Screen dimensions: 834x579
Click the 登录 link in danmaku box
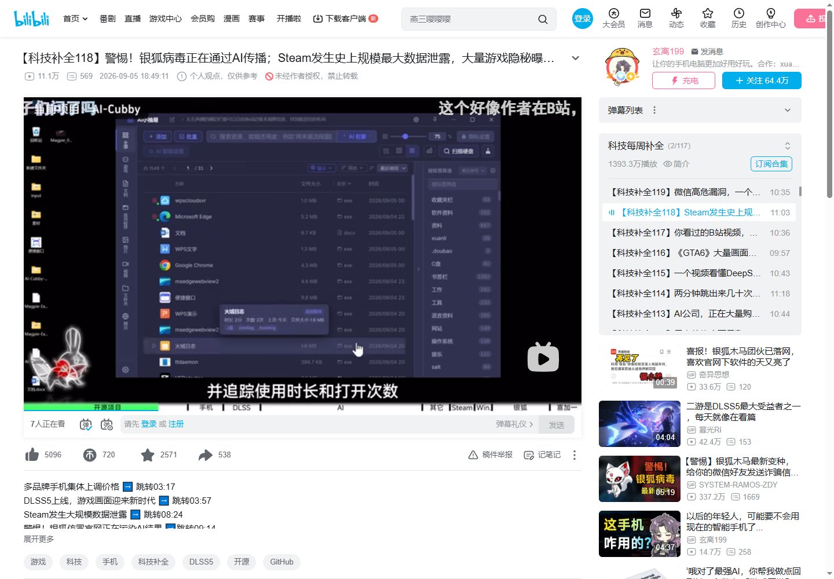(x=149, y=424)
